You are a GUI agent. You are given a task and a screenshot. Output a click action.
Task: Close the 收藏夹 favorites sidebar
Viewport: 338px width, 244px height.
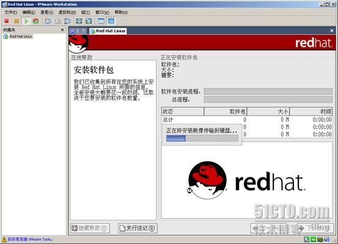pyautogui.click(x=62, y=30)
